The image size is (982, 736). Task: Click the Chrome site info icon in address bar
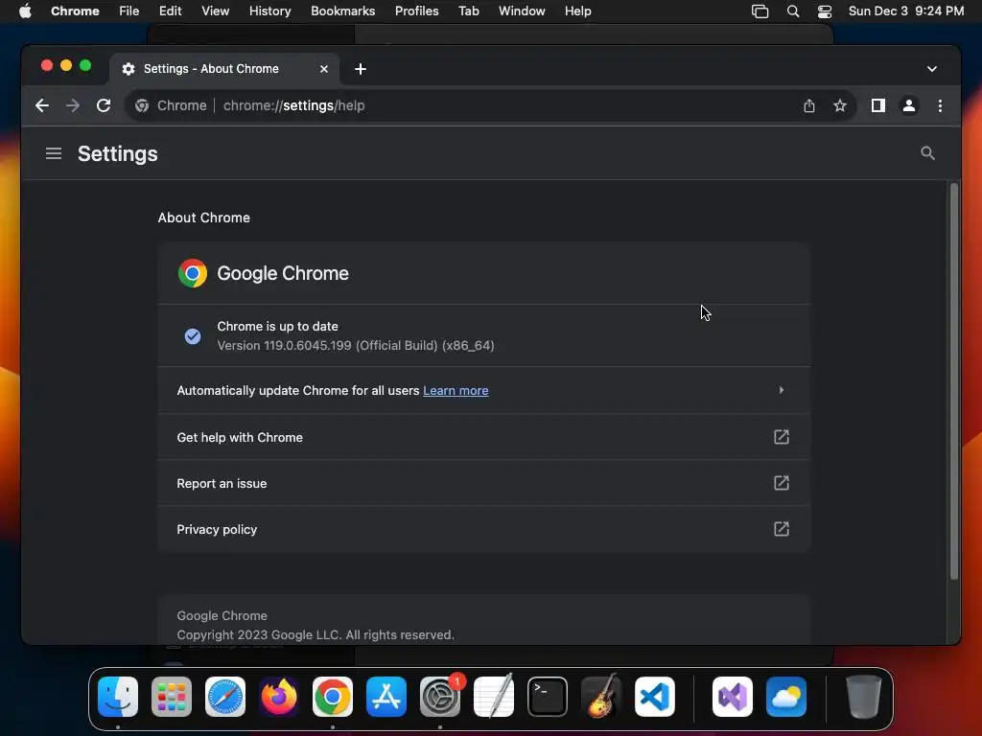click(x=142, y=105)
